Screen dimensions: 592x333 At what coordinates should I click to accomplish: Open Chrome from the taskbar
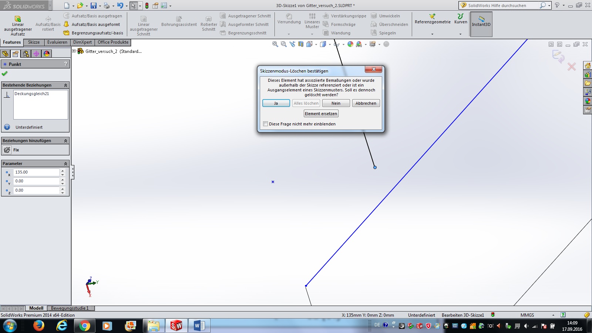coord(84,326)
